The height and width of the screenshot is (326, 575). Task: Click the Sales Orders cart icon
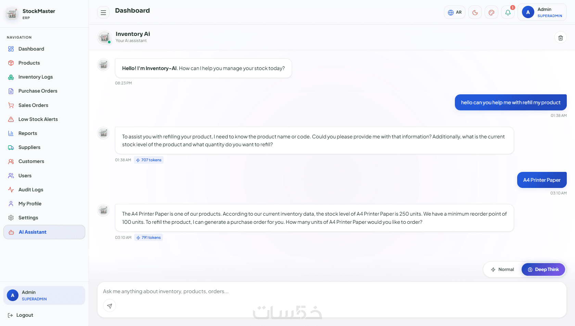(11, 105)
